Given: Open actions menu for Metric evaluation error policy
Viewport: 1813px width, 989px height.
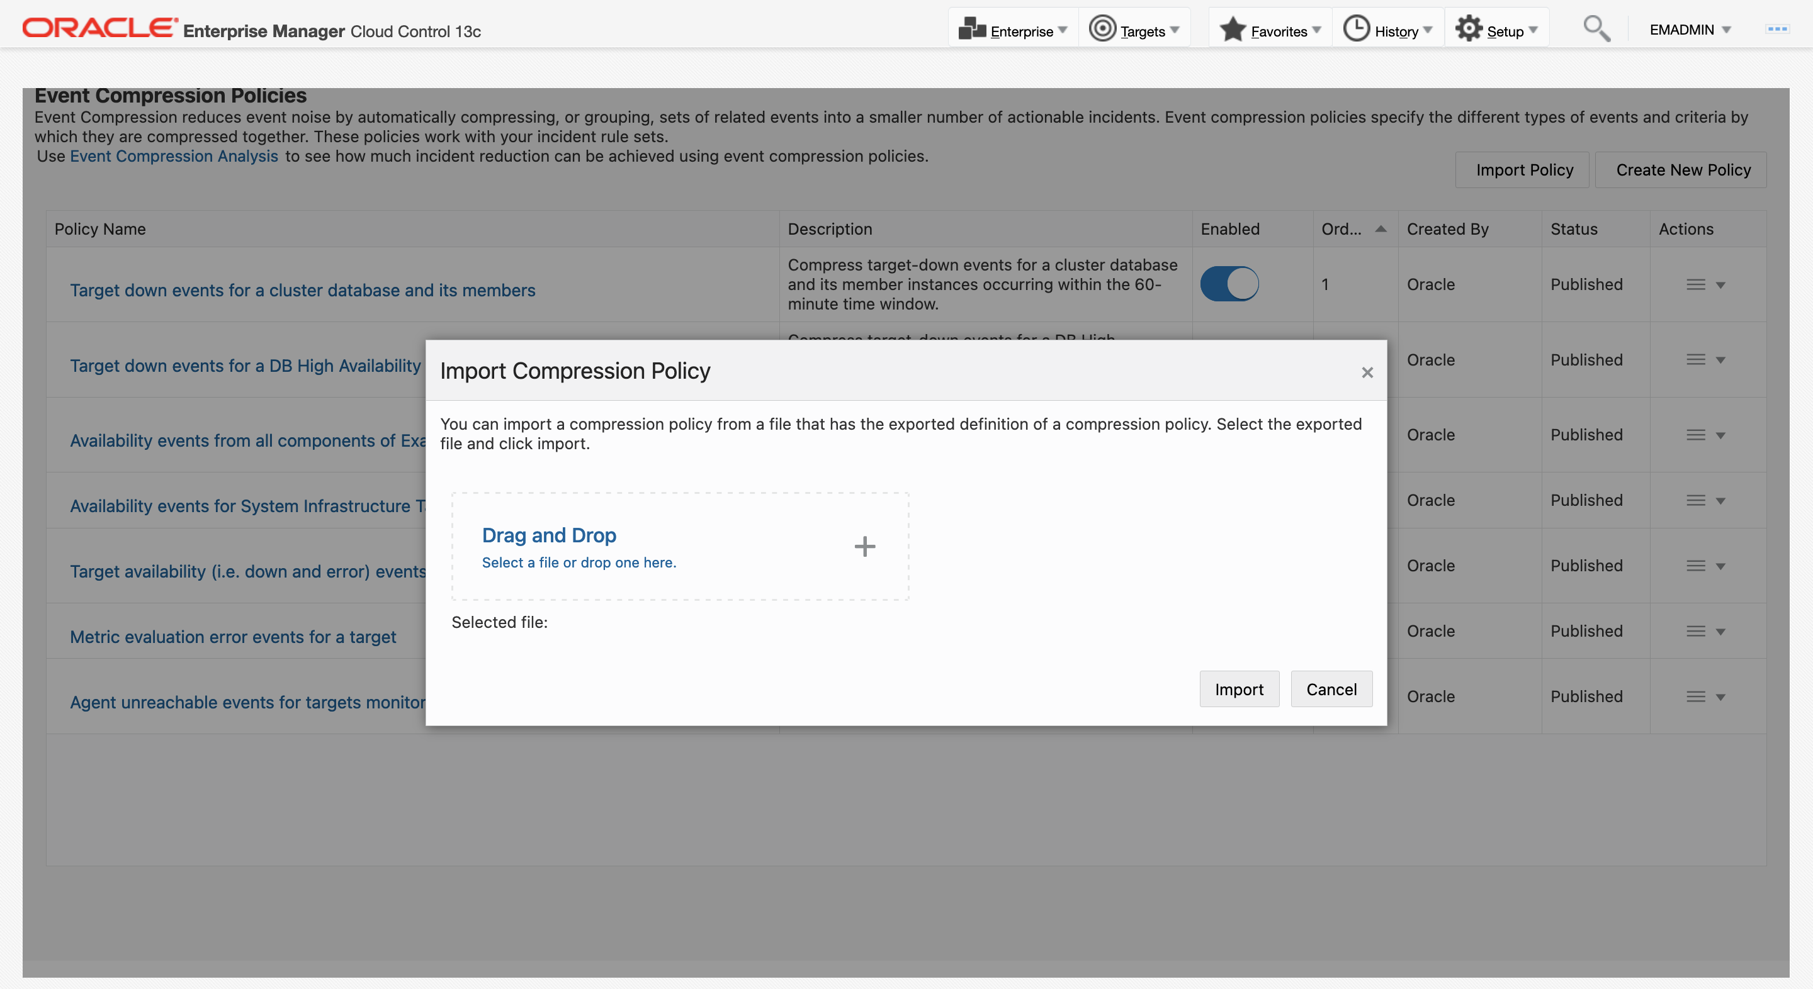Looking at the screenshot, I should (1705, 631).
